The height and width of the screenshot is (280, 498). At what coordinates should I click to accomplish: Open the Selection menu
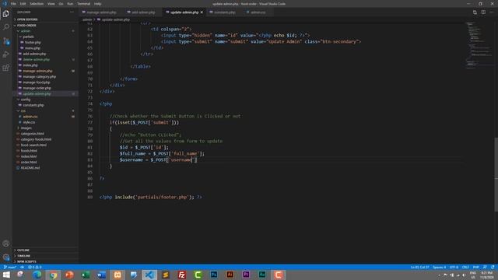[37, 4]
